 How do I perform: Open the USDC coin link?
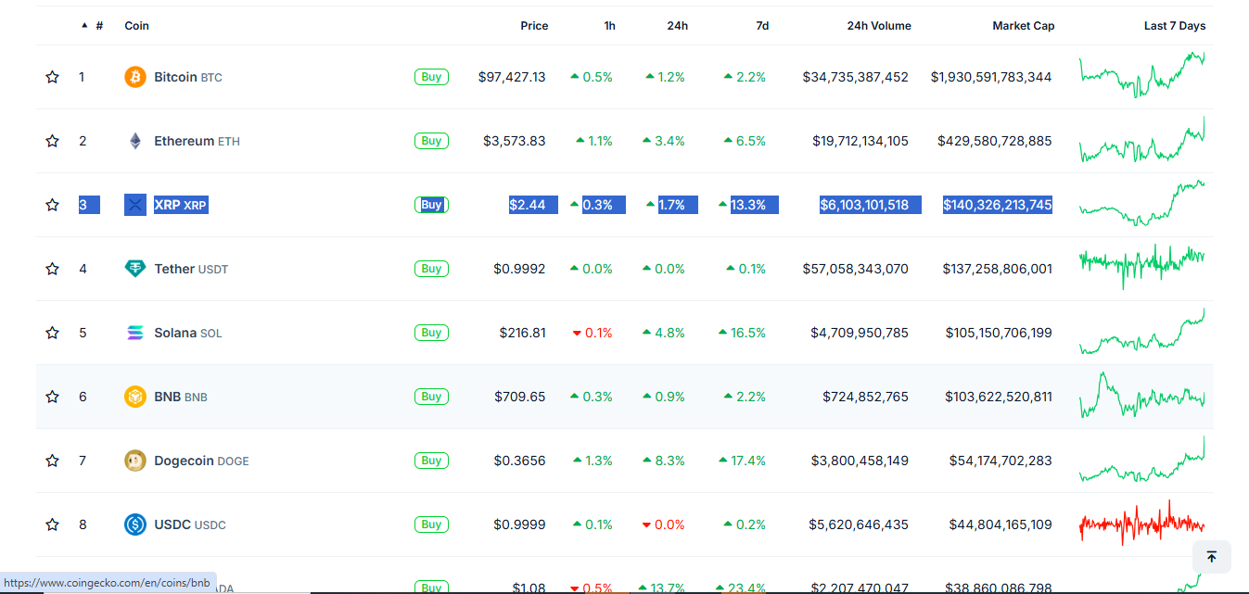[x=190, y=524]
